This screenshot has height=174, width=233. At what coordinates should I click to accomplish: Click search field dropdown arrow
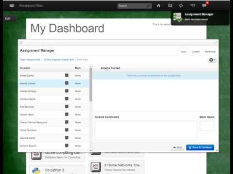coord(148,6)
